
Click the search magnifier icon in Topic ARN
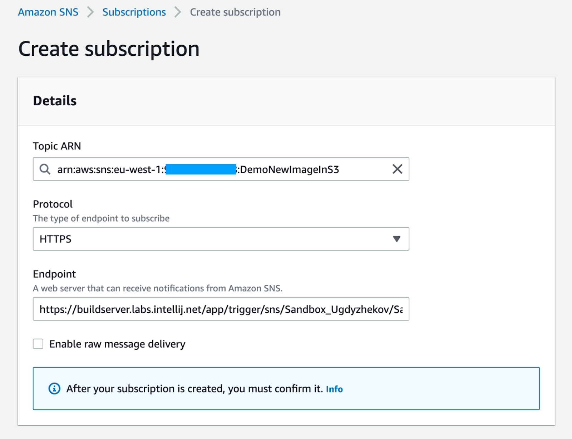[45, 169]
